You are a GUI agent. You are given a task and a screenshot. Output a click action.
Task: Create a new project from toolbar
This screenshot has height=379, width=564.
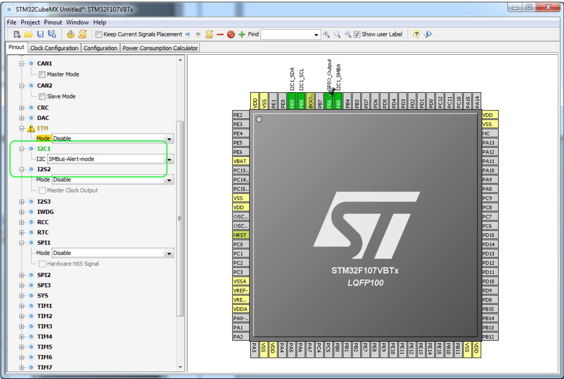click(x=17, y=34)
